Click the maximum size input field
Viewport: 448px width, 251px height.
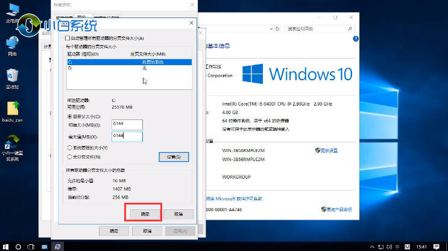pos(127,136)
